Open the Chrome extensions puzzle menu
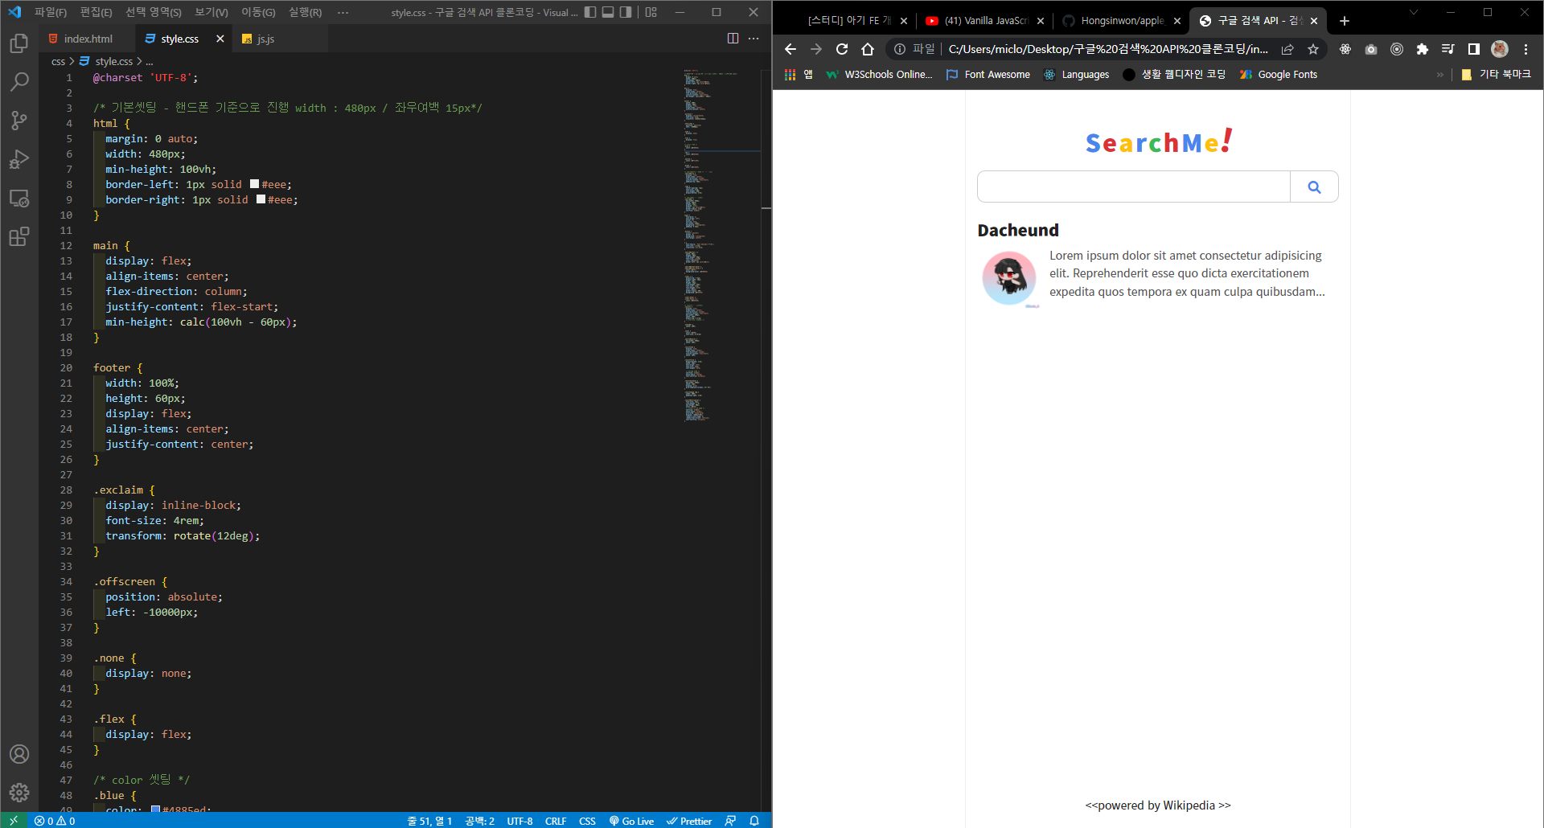Screen dimensions: 1544x828 coord(1423,49)
